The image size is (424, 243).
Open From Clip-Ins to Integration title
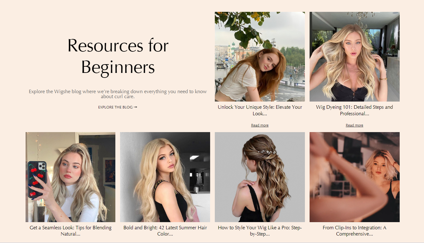point(354,231)
